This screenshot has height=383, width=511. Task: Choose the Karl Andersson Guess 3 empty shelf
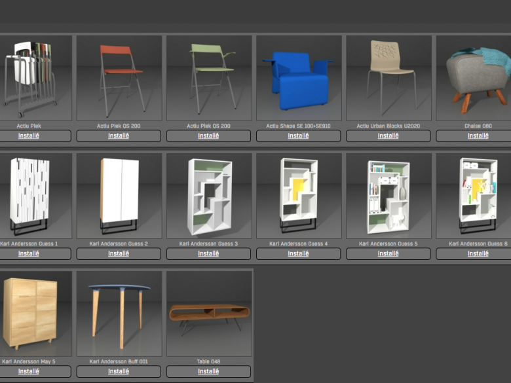[209, 196]
